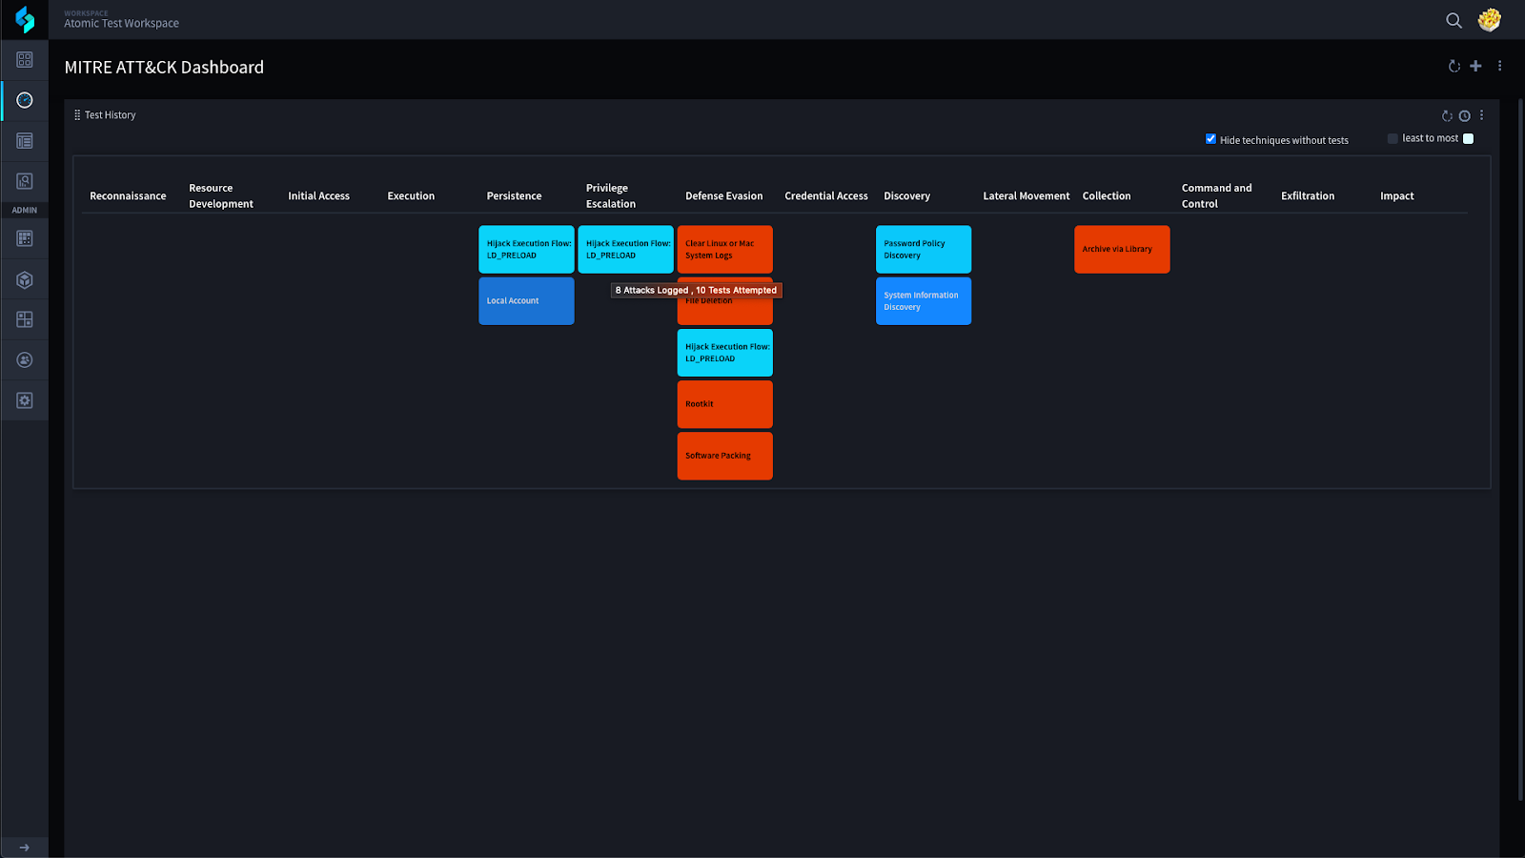Grab the Test History panel drag handle

coord(77,114)
